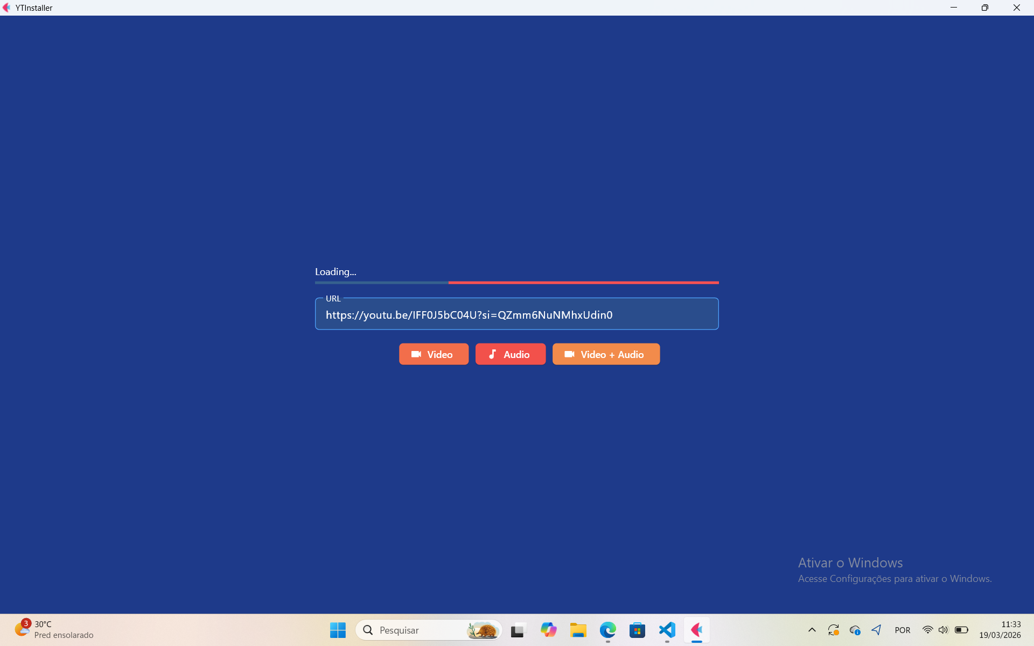Viewport: 1034px width, 646px height.
Task: Click the POR language indicator
Action: point(902,630)
